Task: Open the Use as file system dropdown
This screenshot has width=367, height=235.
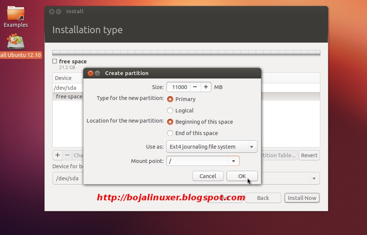Action: pyautogui.click(x=212, y=147)
